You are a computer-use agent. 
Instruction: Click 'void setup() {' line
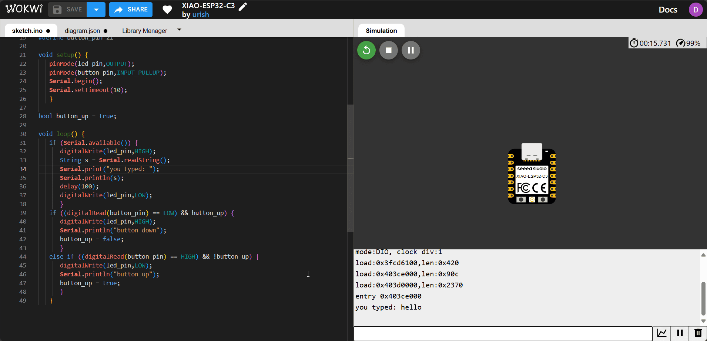63,55
